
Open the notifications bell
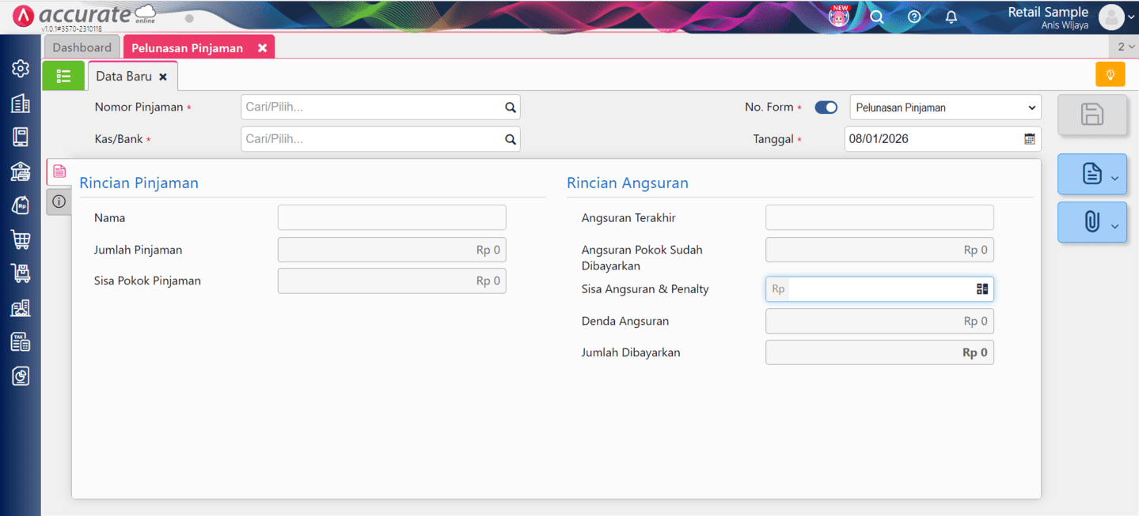[951, 17]
